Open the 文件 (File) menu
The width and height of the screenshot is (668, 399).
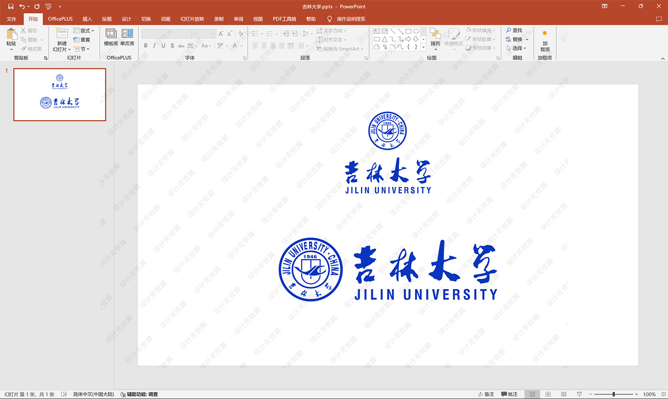pos(12,19)
